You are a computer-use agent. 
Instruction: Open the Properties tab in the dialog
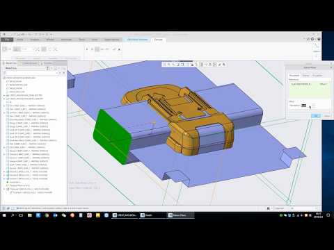click(317, 76)
